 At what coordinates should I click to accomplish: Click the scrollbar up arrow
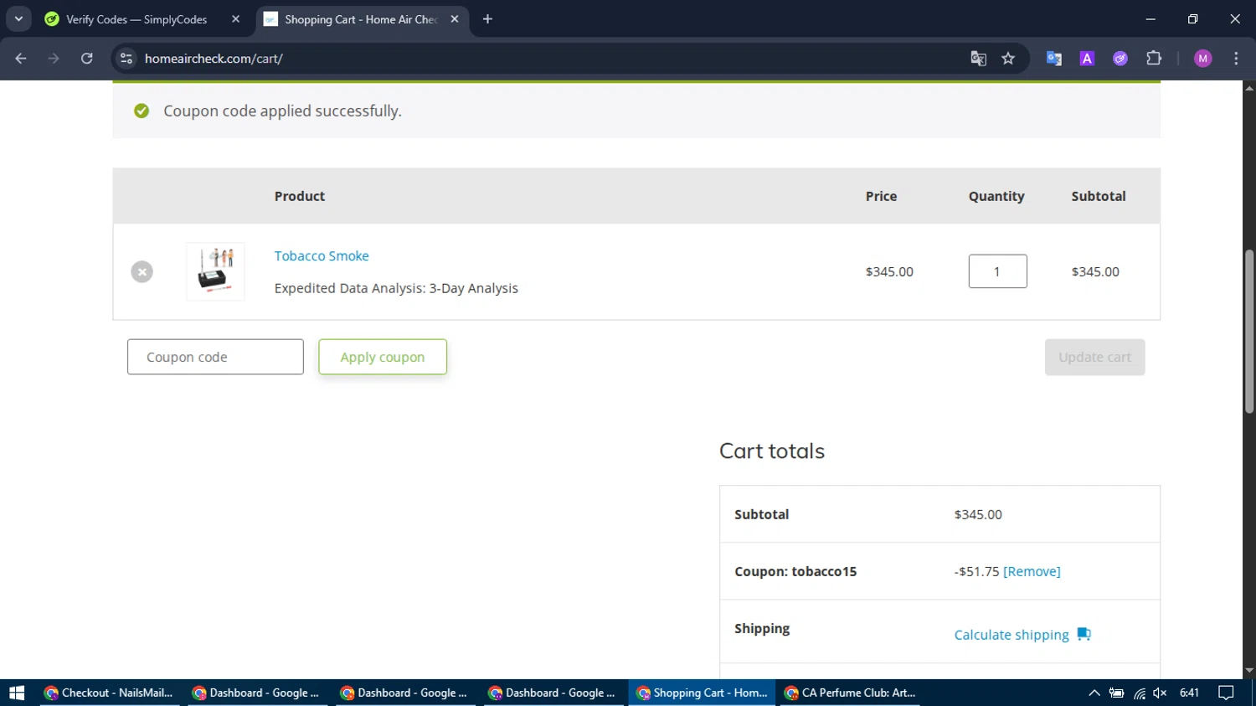pyautogui.click(x=1249, y=87)
